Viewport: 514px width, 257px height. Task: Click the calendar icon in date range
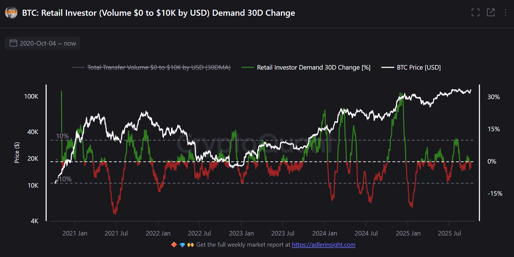pyautogui.click(x=13, y=43)
